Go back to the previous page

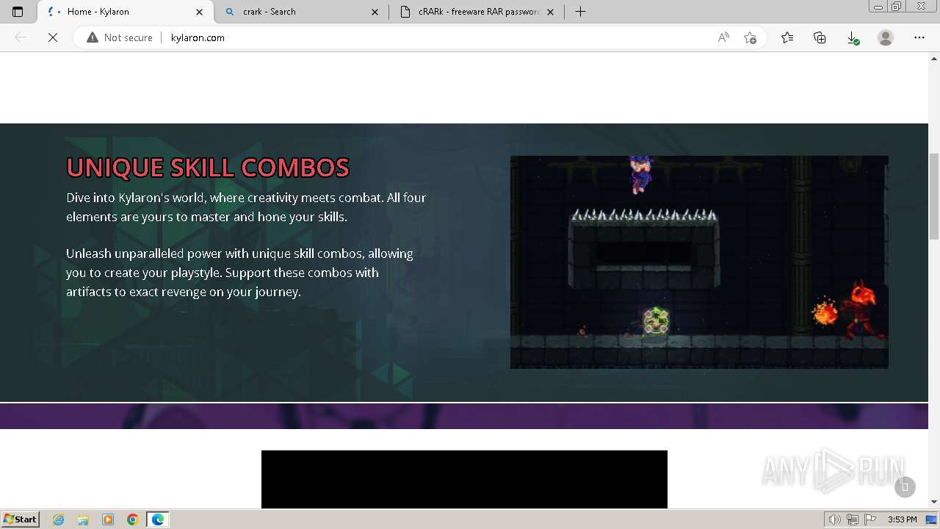tap(21, 37)
